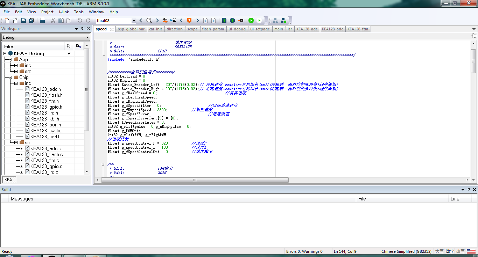Click the Paste toolbar icon
The height and width of the screenshot is (257, 478).
tap(69, 21)
